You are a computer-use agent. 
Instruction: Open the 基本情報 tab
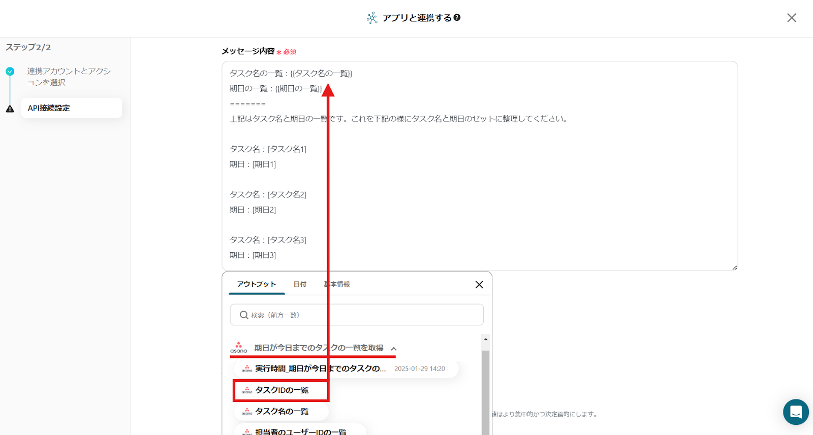coord(337,284)
